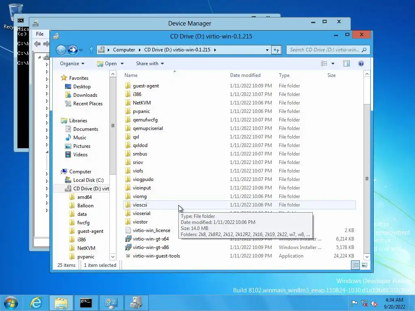Open the guest-agent folder icon in file list
The width and height of the screenshot is (415, 311).
(128, 86)
